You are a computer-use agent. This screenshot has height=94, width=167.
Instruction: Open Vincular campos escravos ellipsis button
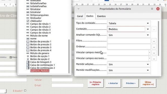154,58
